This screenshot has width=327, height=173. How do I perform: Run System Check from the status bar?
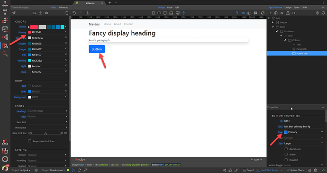click(295, 170)
